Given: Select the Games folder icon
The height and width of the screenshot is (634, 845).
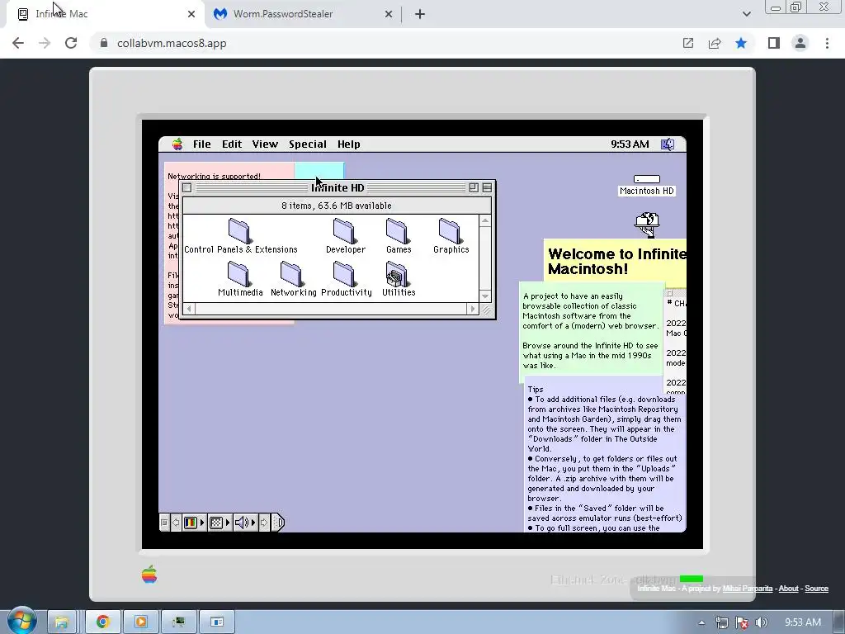Looking at the screenshot, I should click(399, 236).
